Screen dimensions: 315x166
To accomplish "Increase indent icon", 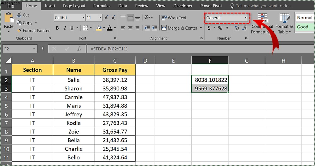I will click(x=154, y=28).
